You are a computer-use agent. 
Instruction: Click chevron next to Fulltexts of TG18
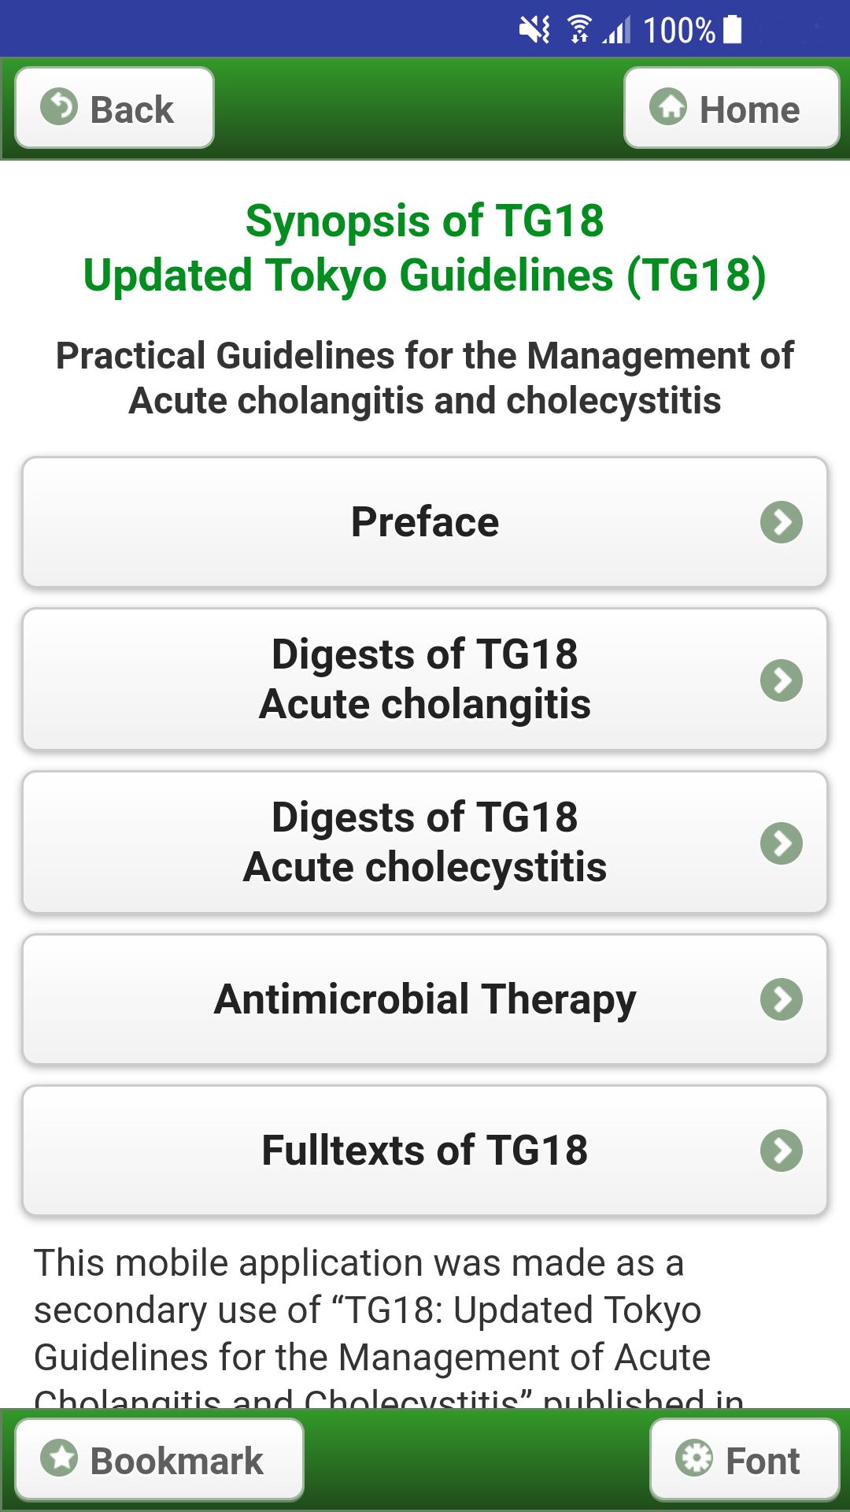click(781, 1151)
